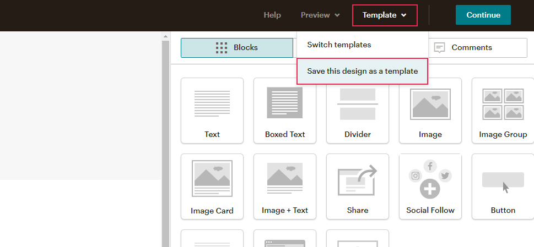Select Save this design as a template

coord(363,72)
